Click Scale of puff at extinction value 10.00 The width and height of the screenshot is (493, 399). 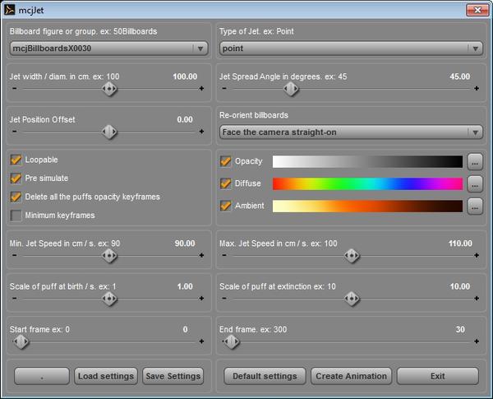[x=460, y=286]
